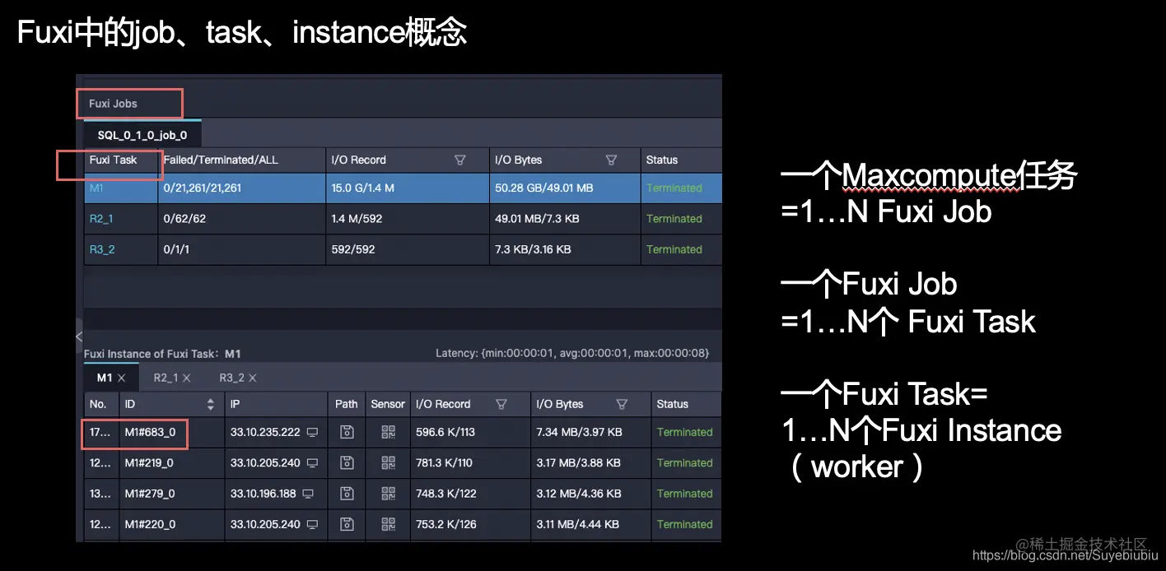This screenshot has width=1166, height=571.
Task: Select instance ID M1#220_0
Action: pos(150,524)
